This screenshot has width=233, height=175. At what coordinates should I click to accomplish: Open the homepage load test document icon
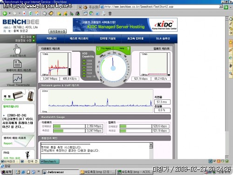point(17,64)
